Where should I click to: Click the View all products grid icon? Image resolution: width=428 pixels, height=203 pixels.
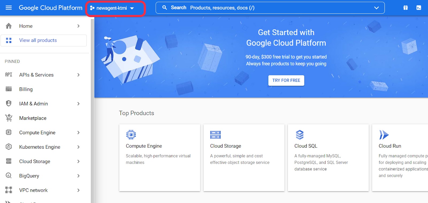click(x=9, y=40)
